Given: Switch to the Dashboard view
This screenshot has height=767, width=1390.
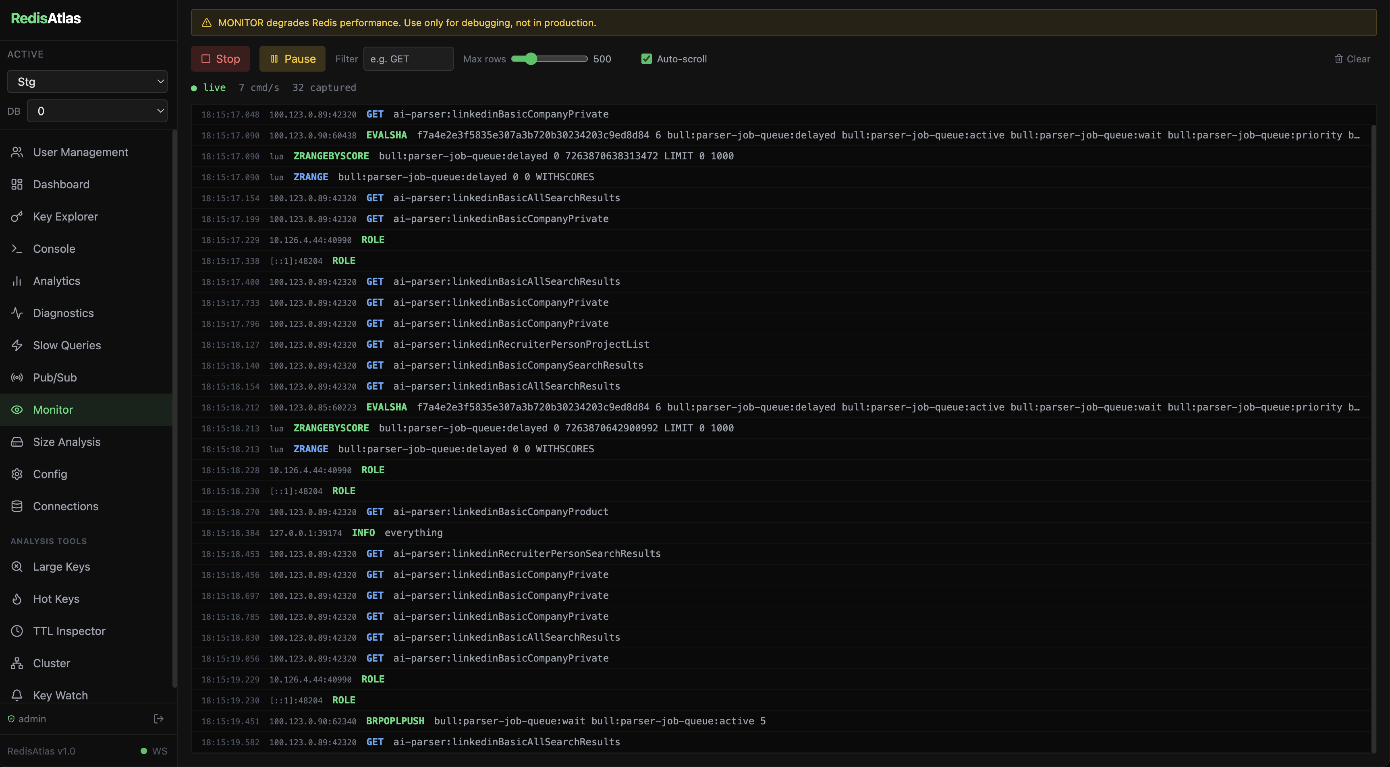Looking at the screenshot, I should pyautogui.click(x=61, y=184).
